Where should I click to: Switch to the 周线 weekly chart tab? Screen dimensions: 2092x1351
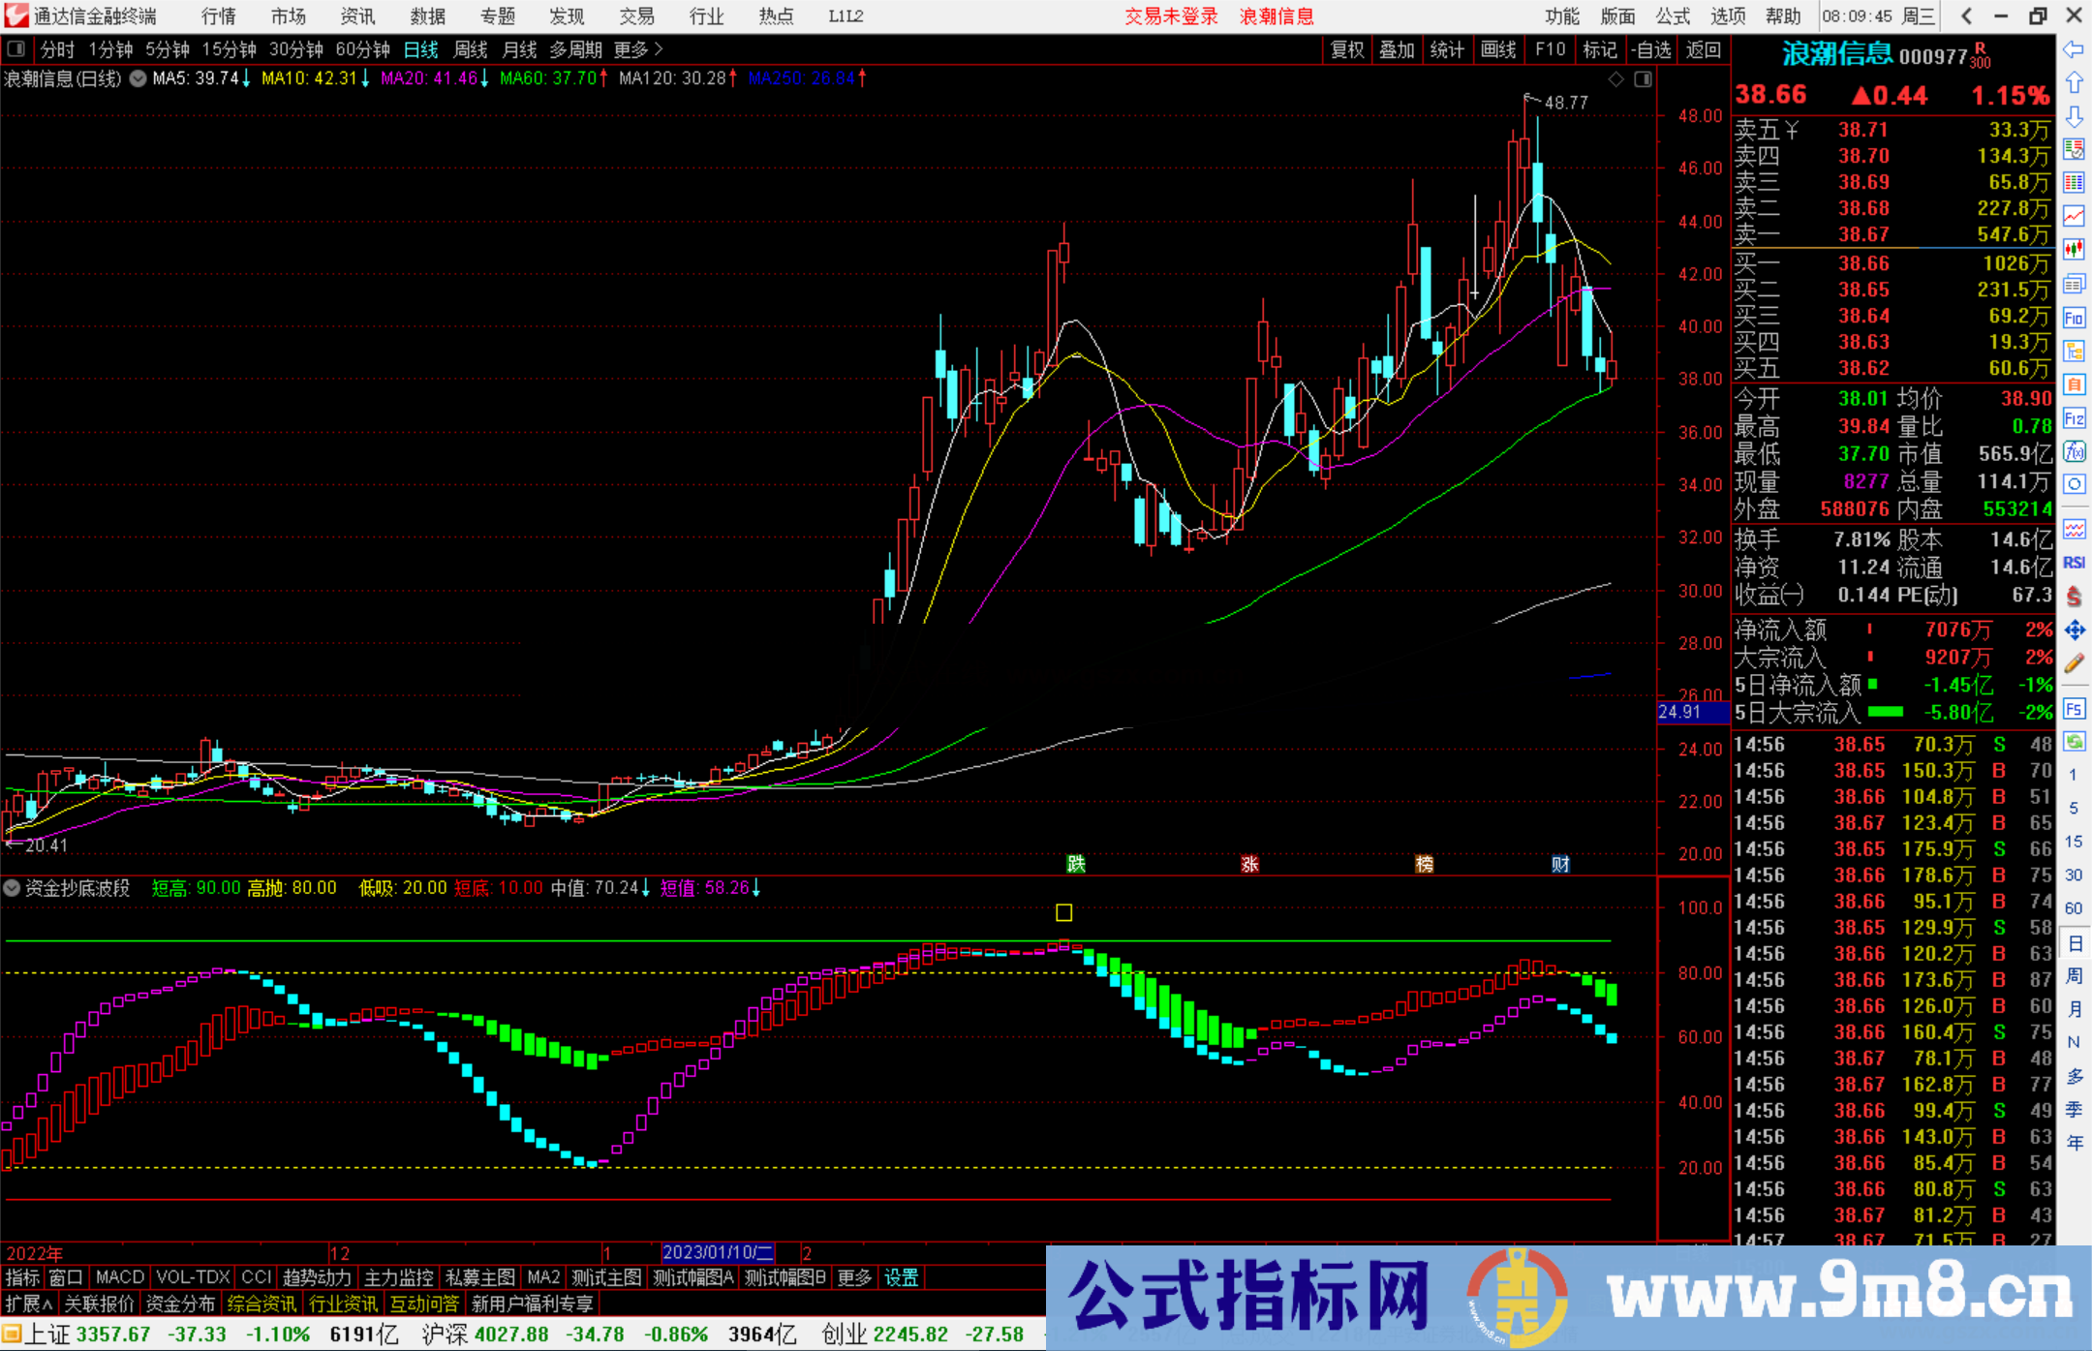[x=470, y=49]
